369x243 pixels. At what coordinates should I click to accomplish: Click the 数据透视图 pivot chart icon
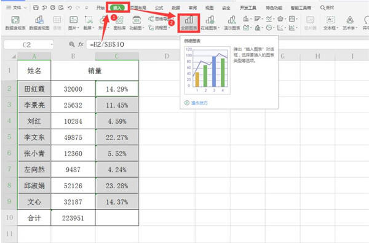(39, 23)
